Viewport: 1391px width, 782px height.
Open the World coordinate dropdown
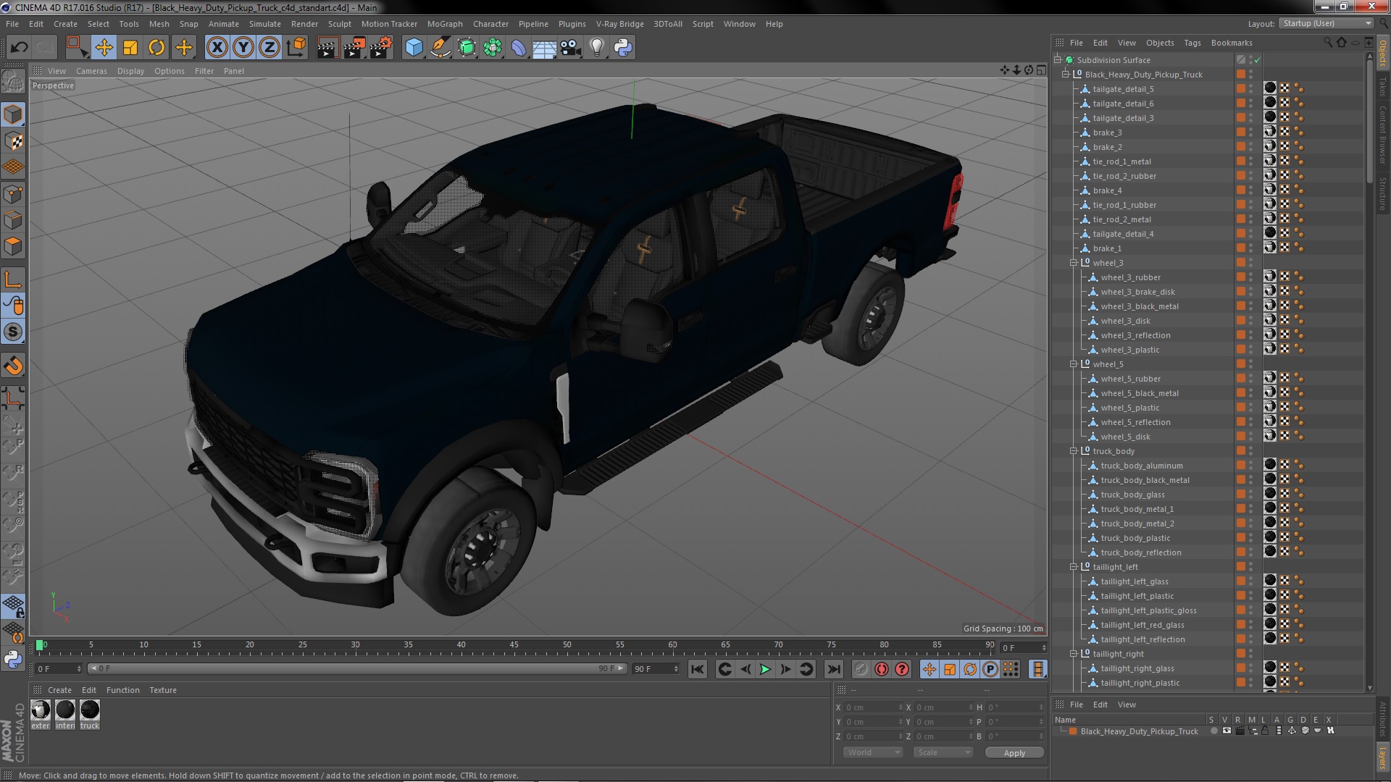pyautogui.click(x=873, y=753)
